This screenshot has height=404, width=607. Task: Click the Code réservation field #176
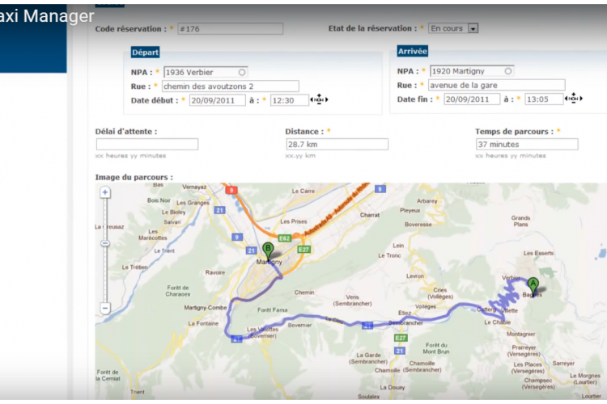coord(231,28)
